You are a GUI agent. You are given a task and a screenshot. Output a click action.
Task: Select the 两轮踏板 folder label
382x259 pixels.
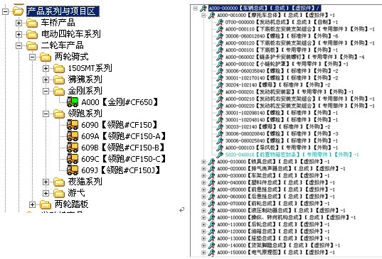(x=71, y=204)
